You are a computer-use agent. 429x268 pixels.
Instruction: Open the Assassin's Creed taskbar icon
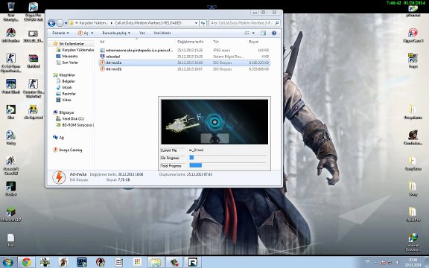click(x=63, y=262)
